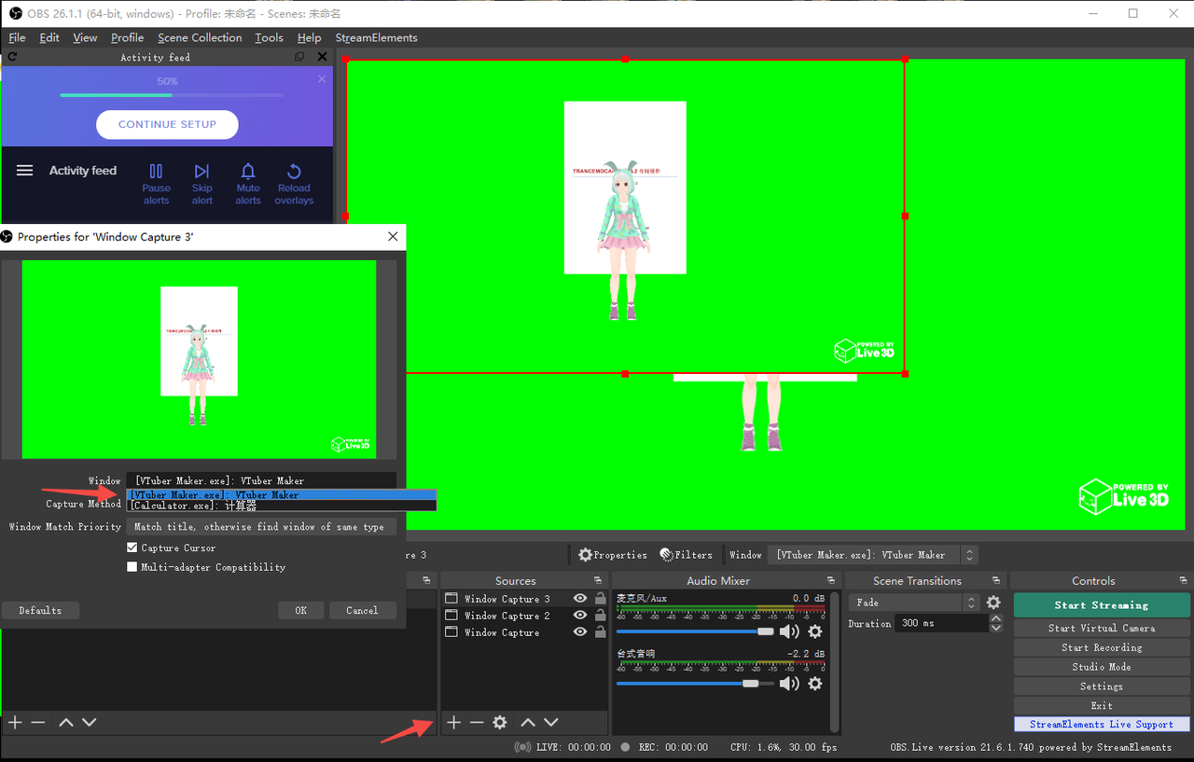Mute the 台式音响 speaker icon
Screen dimensions: 1194x762
[789, 684]
